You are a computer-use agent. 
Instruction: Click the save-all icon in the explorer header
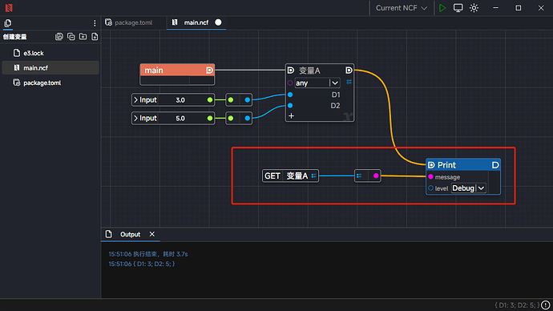click(59, 37)
